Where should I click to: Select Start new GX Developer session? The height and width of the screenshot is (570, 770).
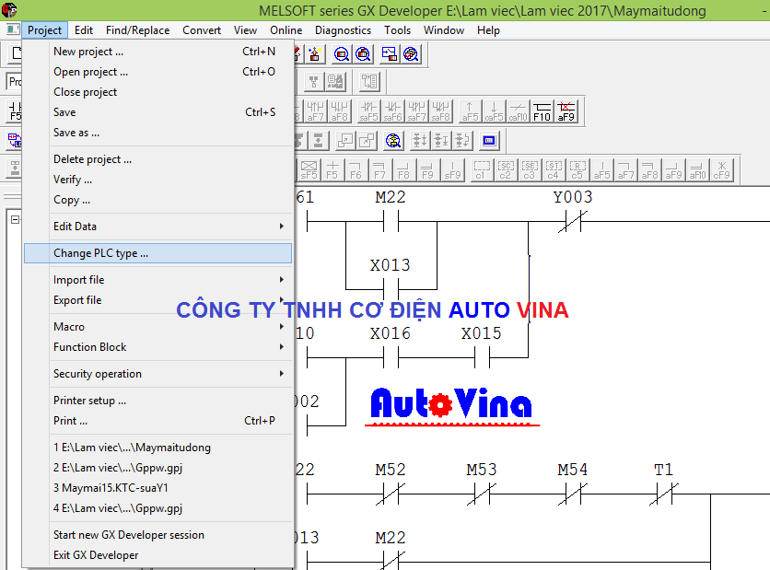coord(157,535)
